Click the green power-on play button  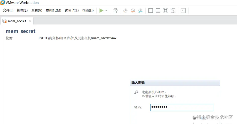101,11
